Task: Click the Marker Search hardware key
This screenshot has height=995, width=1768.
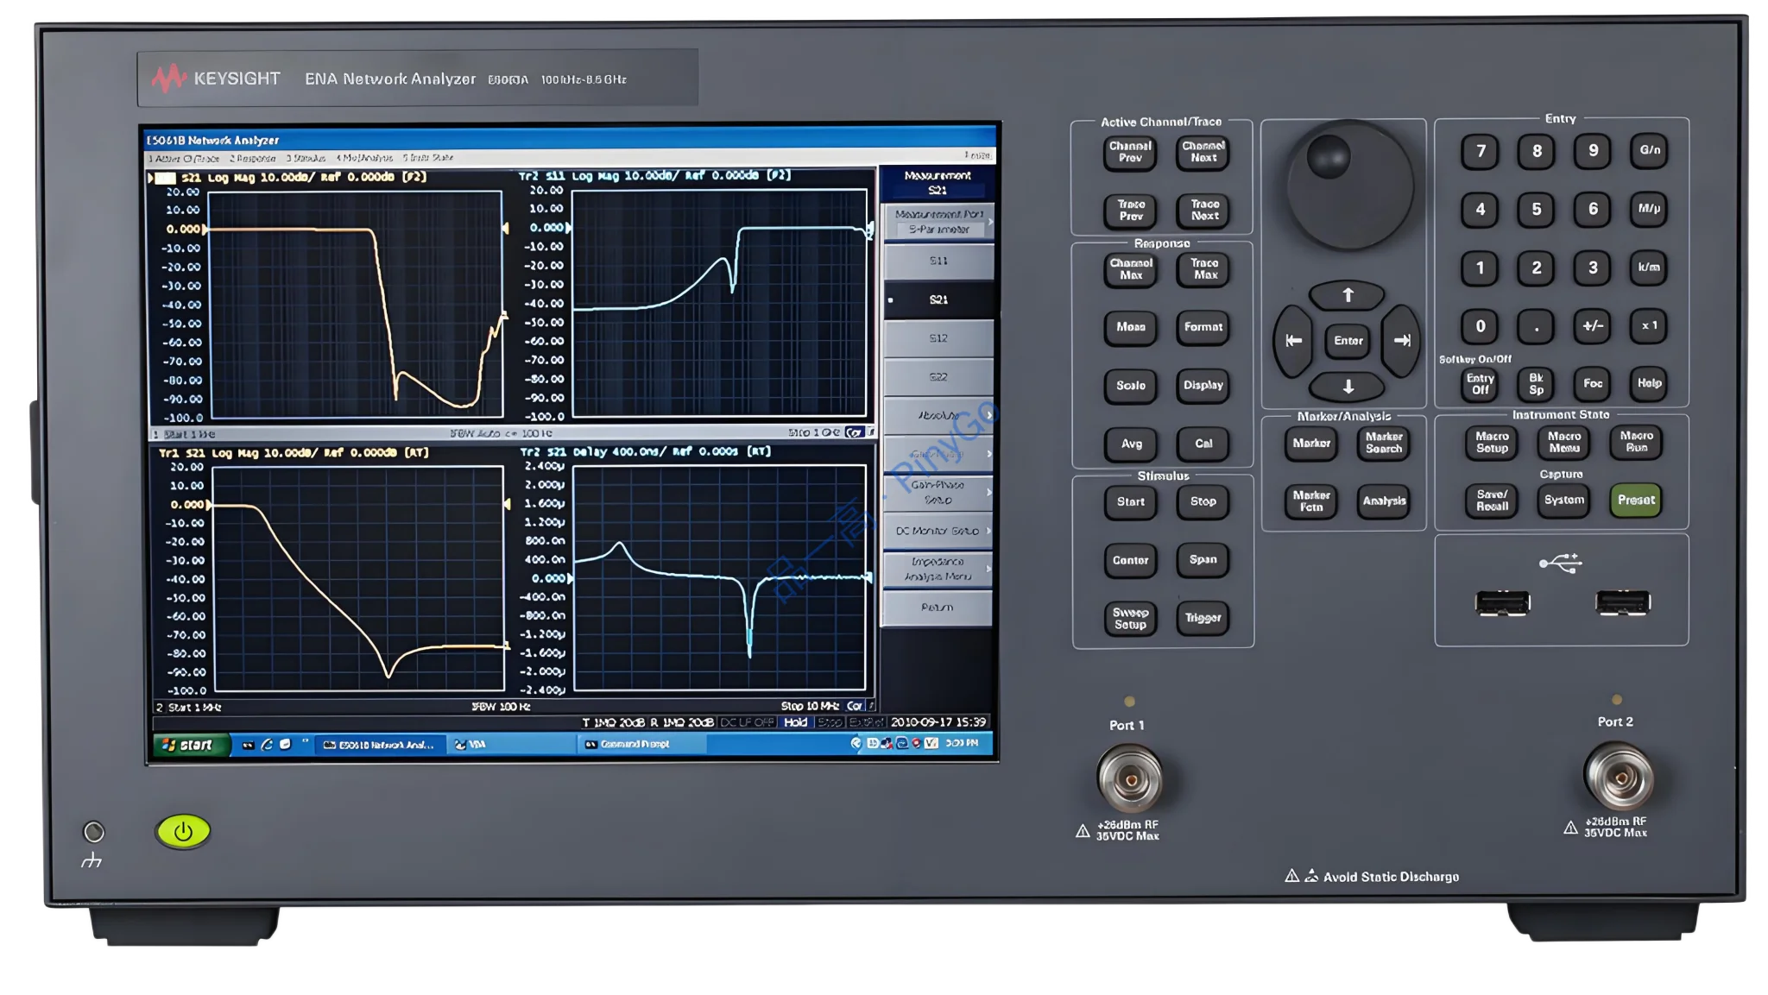Action: [x=1384, y=443]
